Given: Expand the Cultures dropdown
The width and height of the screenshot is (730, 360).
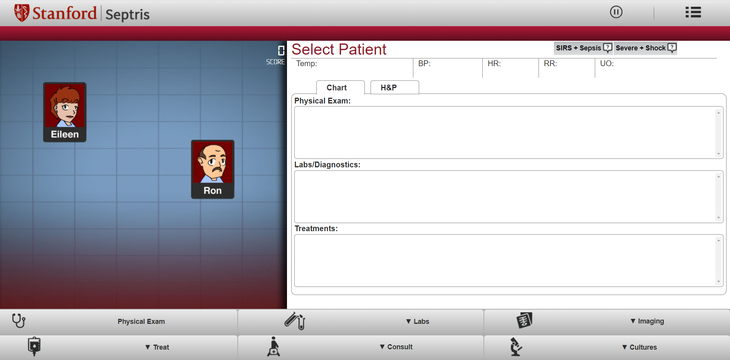Looking at the screenshot, I should (639, 347).
